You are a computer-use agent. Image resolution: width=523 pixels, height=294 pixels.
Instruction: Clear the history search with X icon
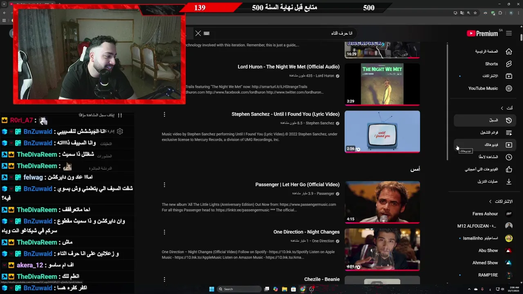click(198, 33)
